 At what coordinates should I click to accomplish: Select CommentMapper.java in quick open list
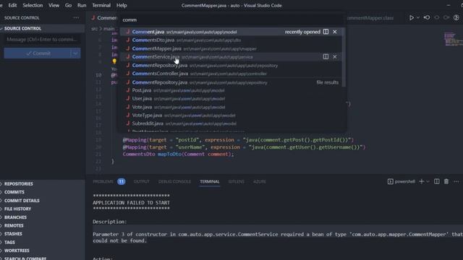231,48
